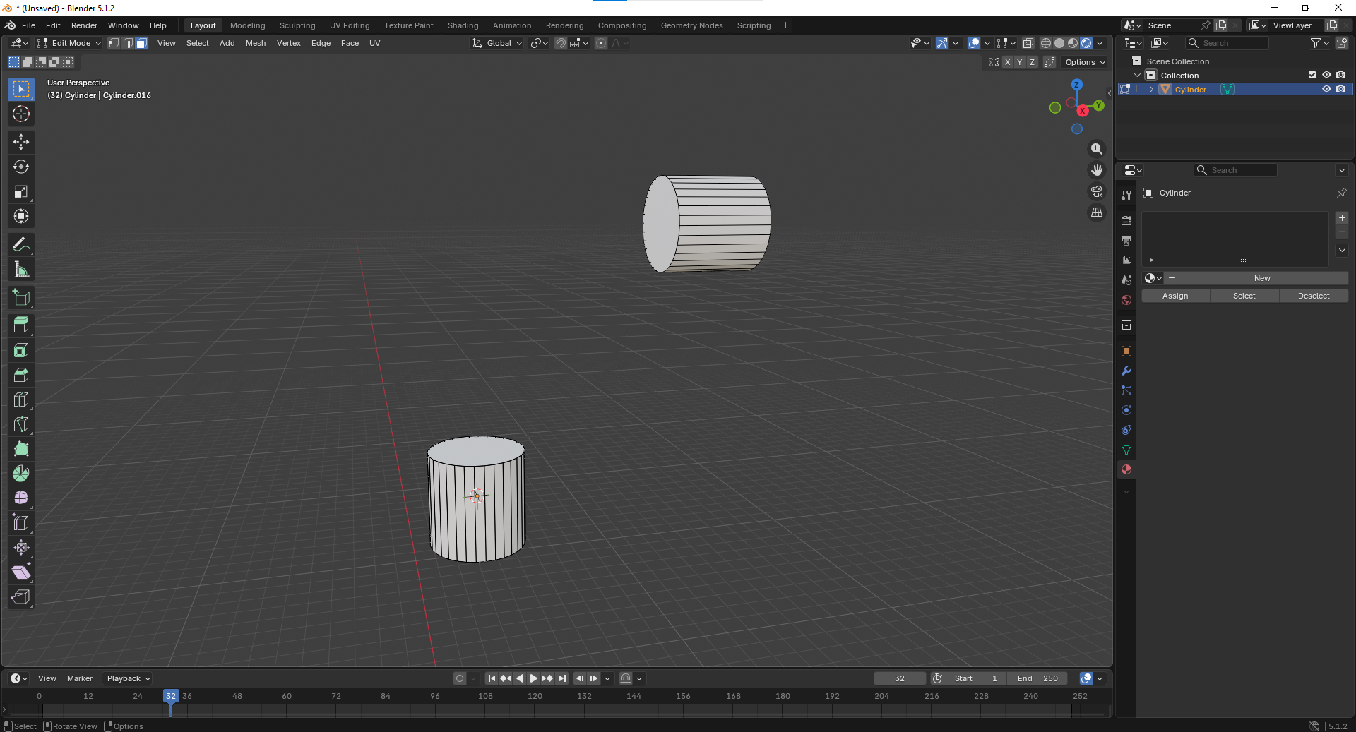The image size is (1356, 732).
Task: Toggle snapping magnet
Action: click(561, 43)
